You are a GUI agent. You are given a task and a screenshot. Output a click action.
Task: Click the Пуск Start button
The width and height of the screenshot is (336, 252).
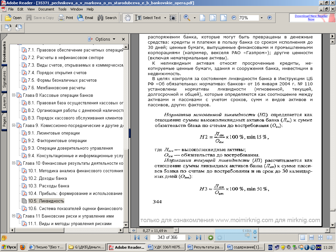pyautogui.click(x=9, y=247)
